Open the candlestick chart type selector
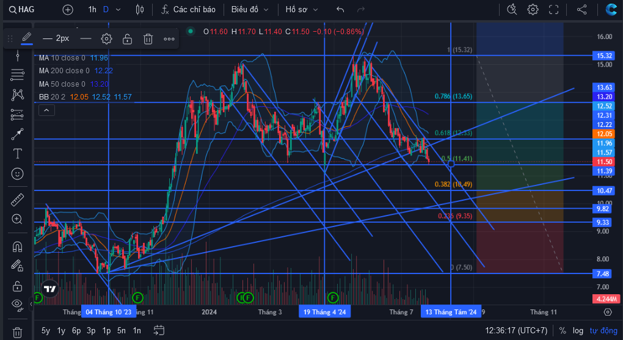Screen dimensions: 623x340 pyautogui.click(x=140, y=10)
